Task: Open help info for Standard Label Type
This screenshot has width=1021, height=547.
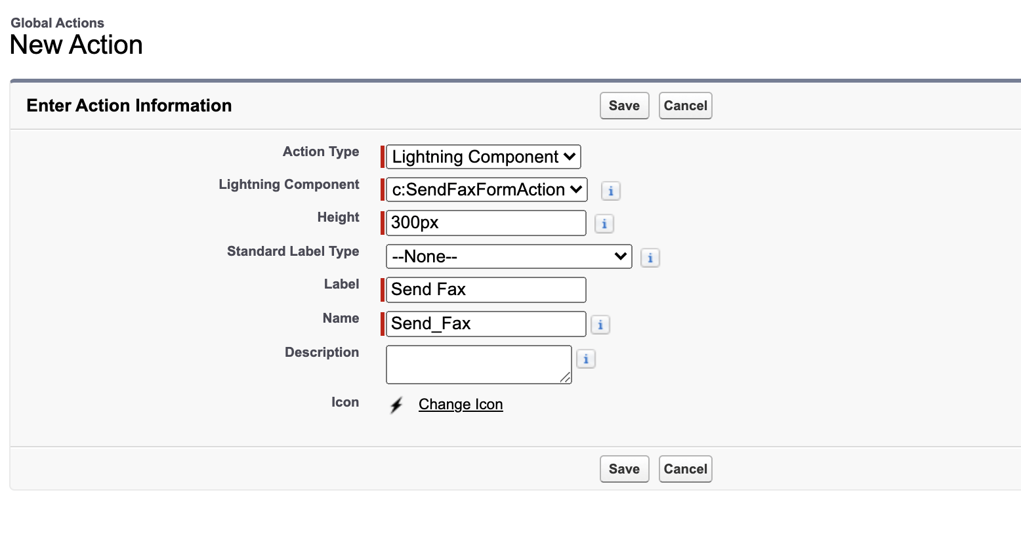Action: pos(650,258)
